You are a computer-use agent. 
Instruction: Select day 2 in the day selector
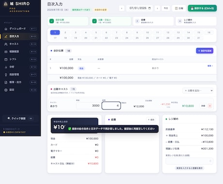coord(65,32)
